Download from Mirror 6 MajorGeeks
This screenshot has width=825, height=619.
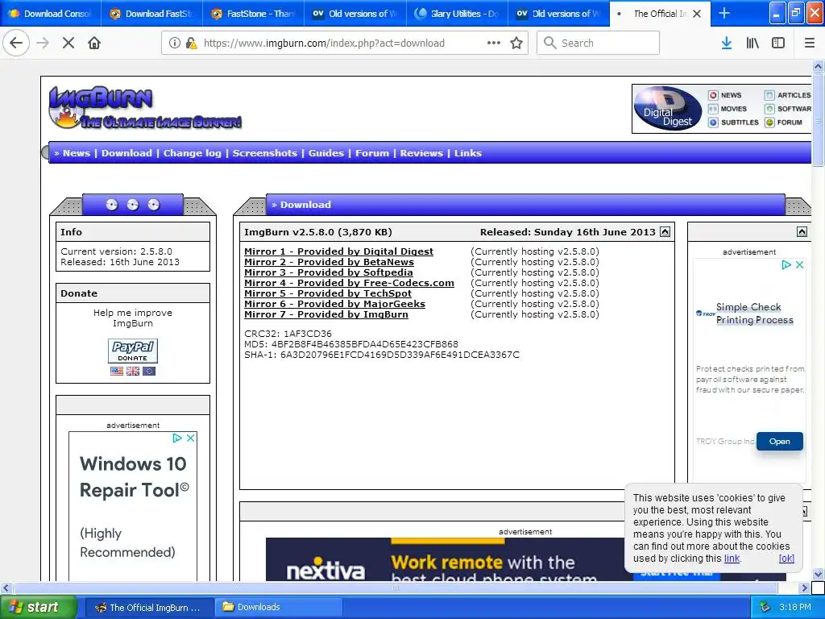click(x=334, y=304)
